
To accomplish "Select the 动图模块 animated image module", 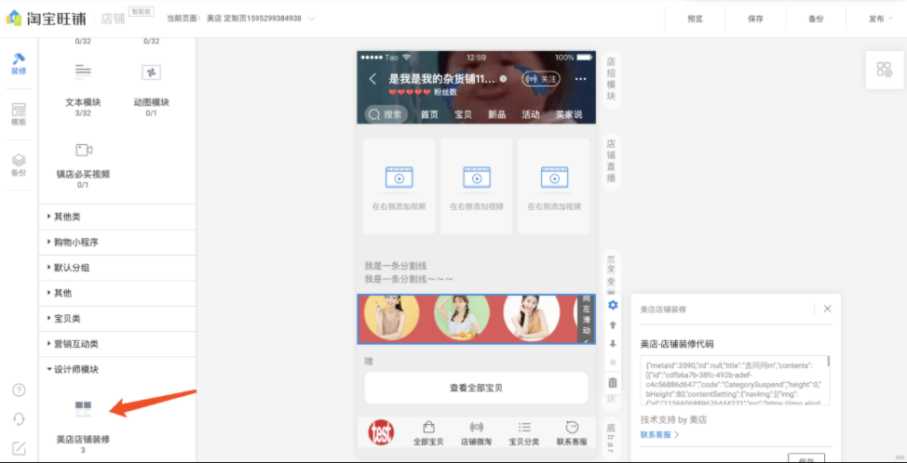I will coord(151,82).
